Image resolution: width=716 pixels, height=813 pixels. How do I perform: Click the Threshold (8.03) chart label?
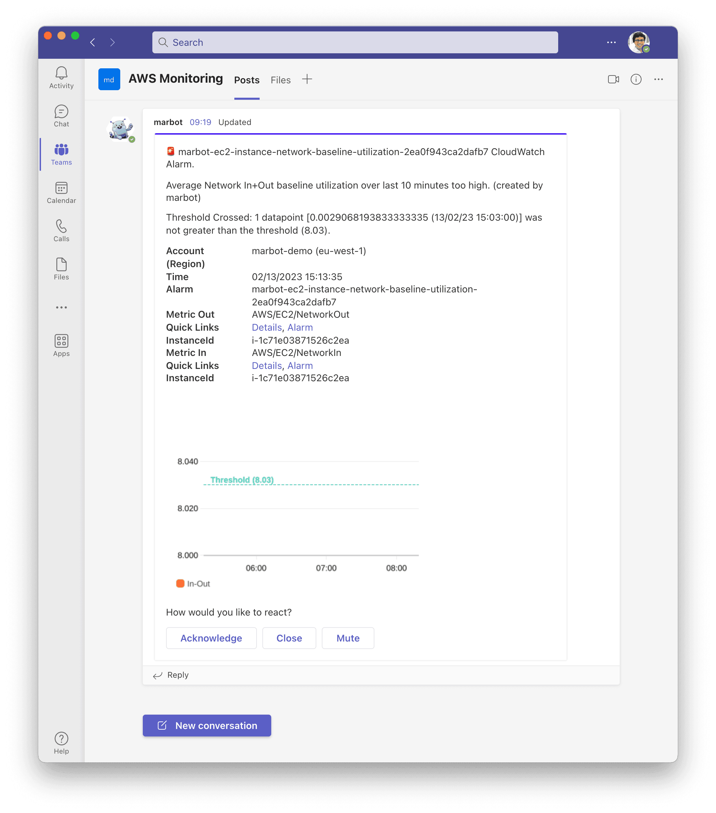click(x=242, y=480)
